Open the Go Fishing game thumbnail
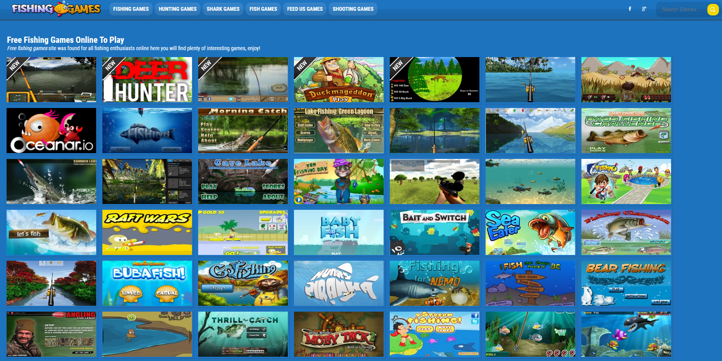The image size is (722, 361). pyautogui.click(x=243, y=283)
